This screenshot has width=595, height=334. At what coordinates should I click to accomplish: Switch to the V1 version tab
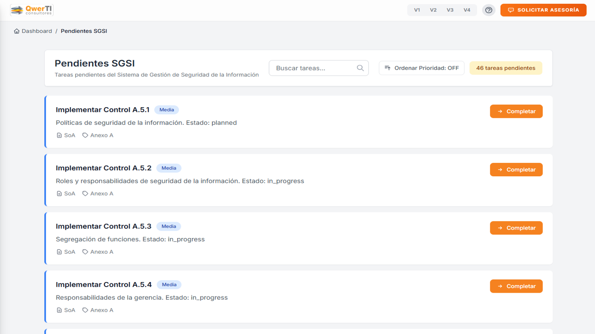pos(417,10)
